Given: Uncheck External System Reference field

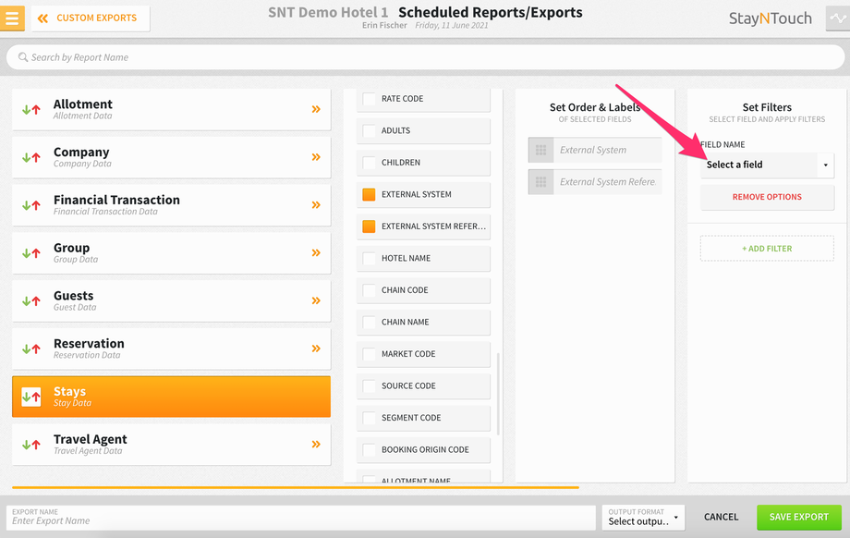Looking at the screenshot, I should 369,226.
